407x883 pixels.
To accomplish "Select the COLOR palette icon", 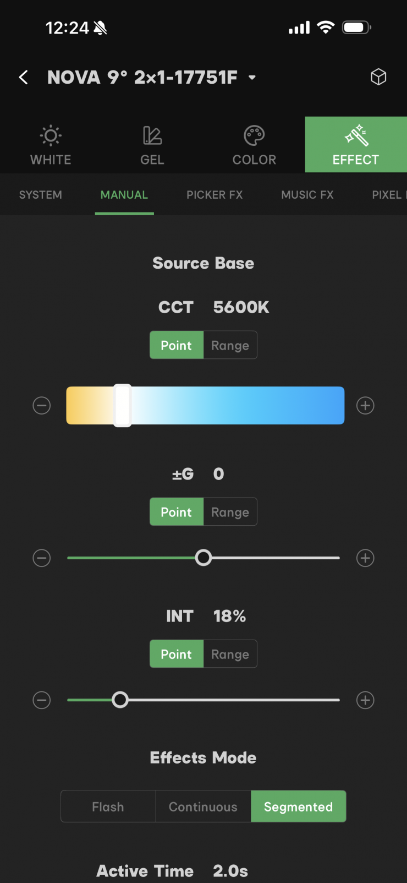I will [x=254, y=135].
